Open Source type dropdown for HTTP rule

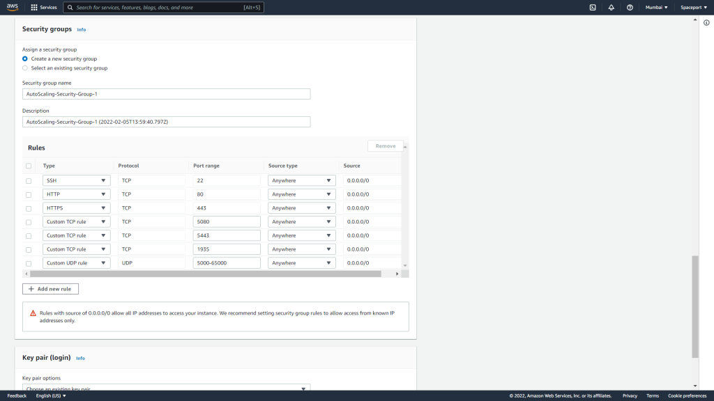click(301, 194)
